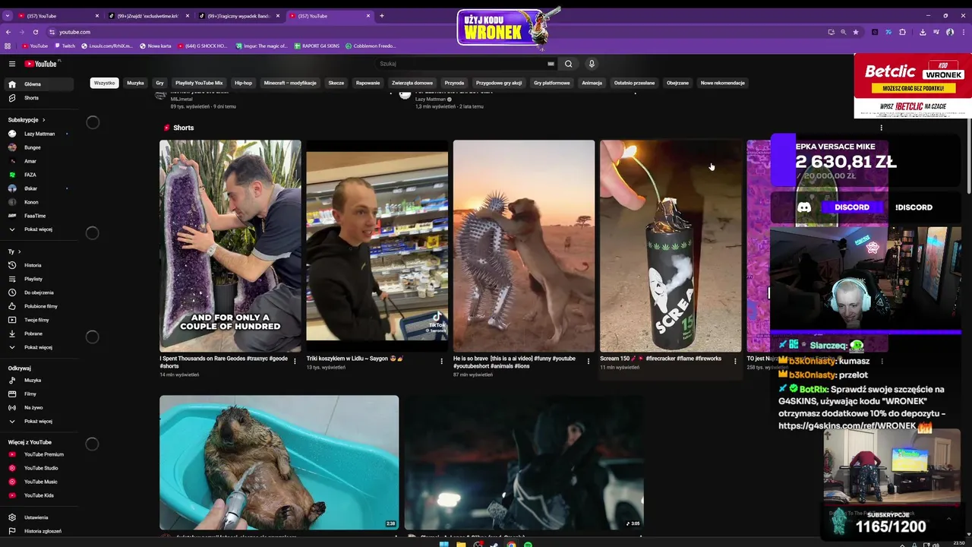Open the browser three-dot menu
The width and height of the screenshot is (972, 547).
tap(963, 32)
